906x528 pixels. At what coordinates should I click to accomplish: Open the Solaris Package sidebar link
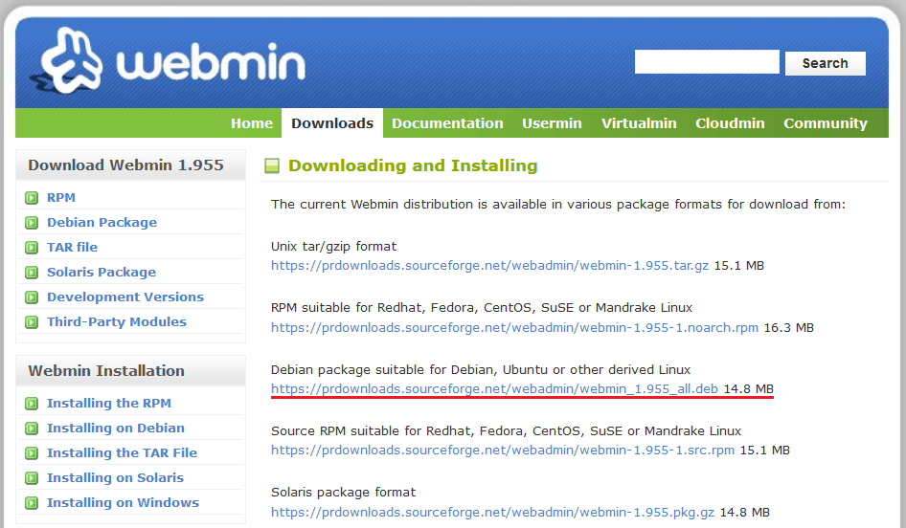pos(102,272)
